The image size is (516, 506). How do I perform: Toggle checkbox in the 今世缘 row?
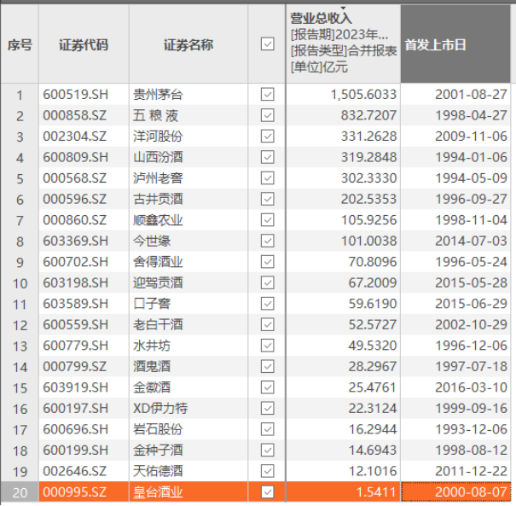pos(267,241)
